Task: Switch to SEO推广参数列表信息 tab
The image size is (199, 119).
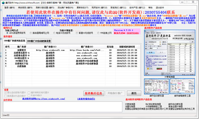Action: pyautogui.click(x=15, y=41)
